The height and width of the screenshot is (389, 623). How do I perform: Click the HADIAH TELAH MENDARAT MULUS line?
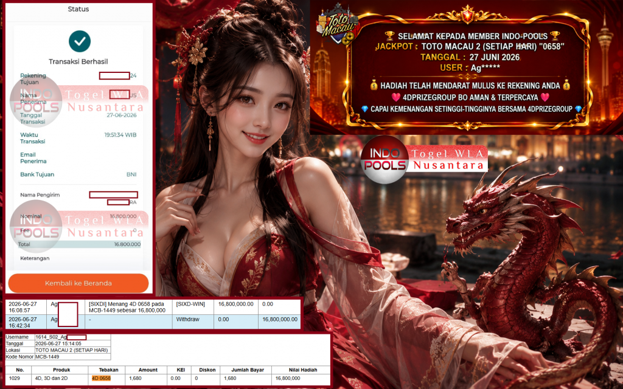pyautogui.click(x=470, y=85)
